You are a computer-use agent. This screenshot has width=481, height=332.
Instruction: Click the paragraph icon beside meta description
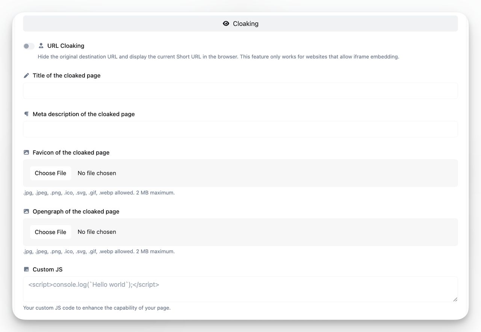click(26, 114)
